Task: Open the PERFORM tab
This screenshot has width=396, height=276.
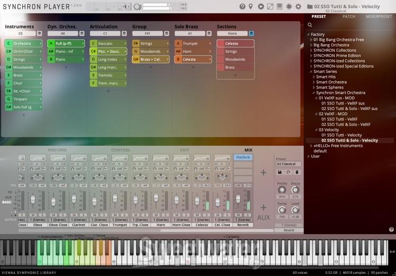Action: pos(57,150)
